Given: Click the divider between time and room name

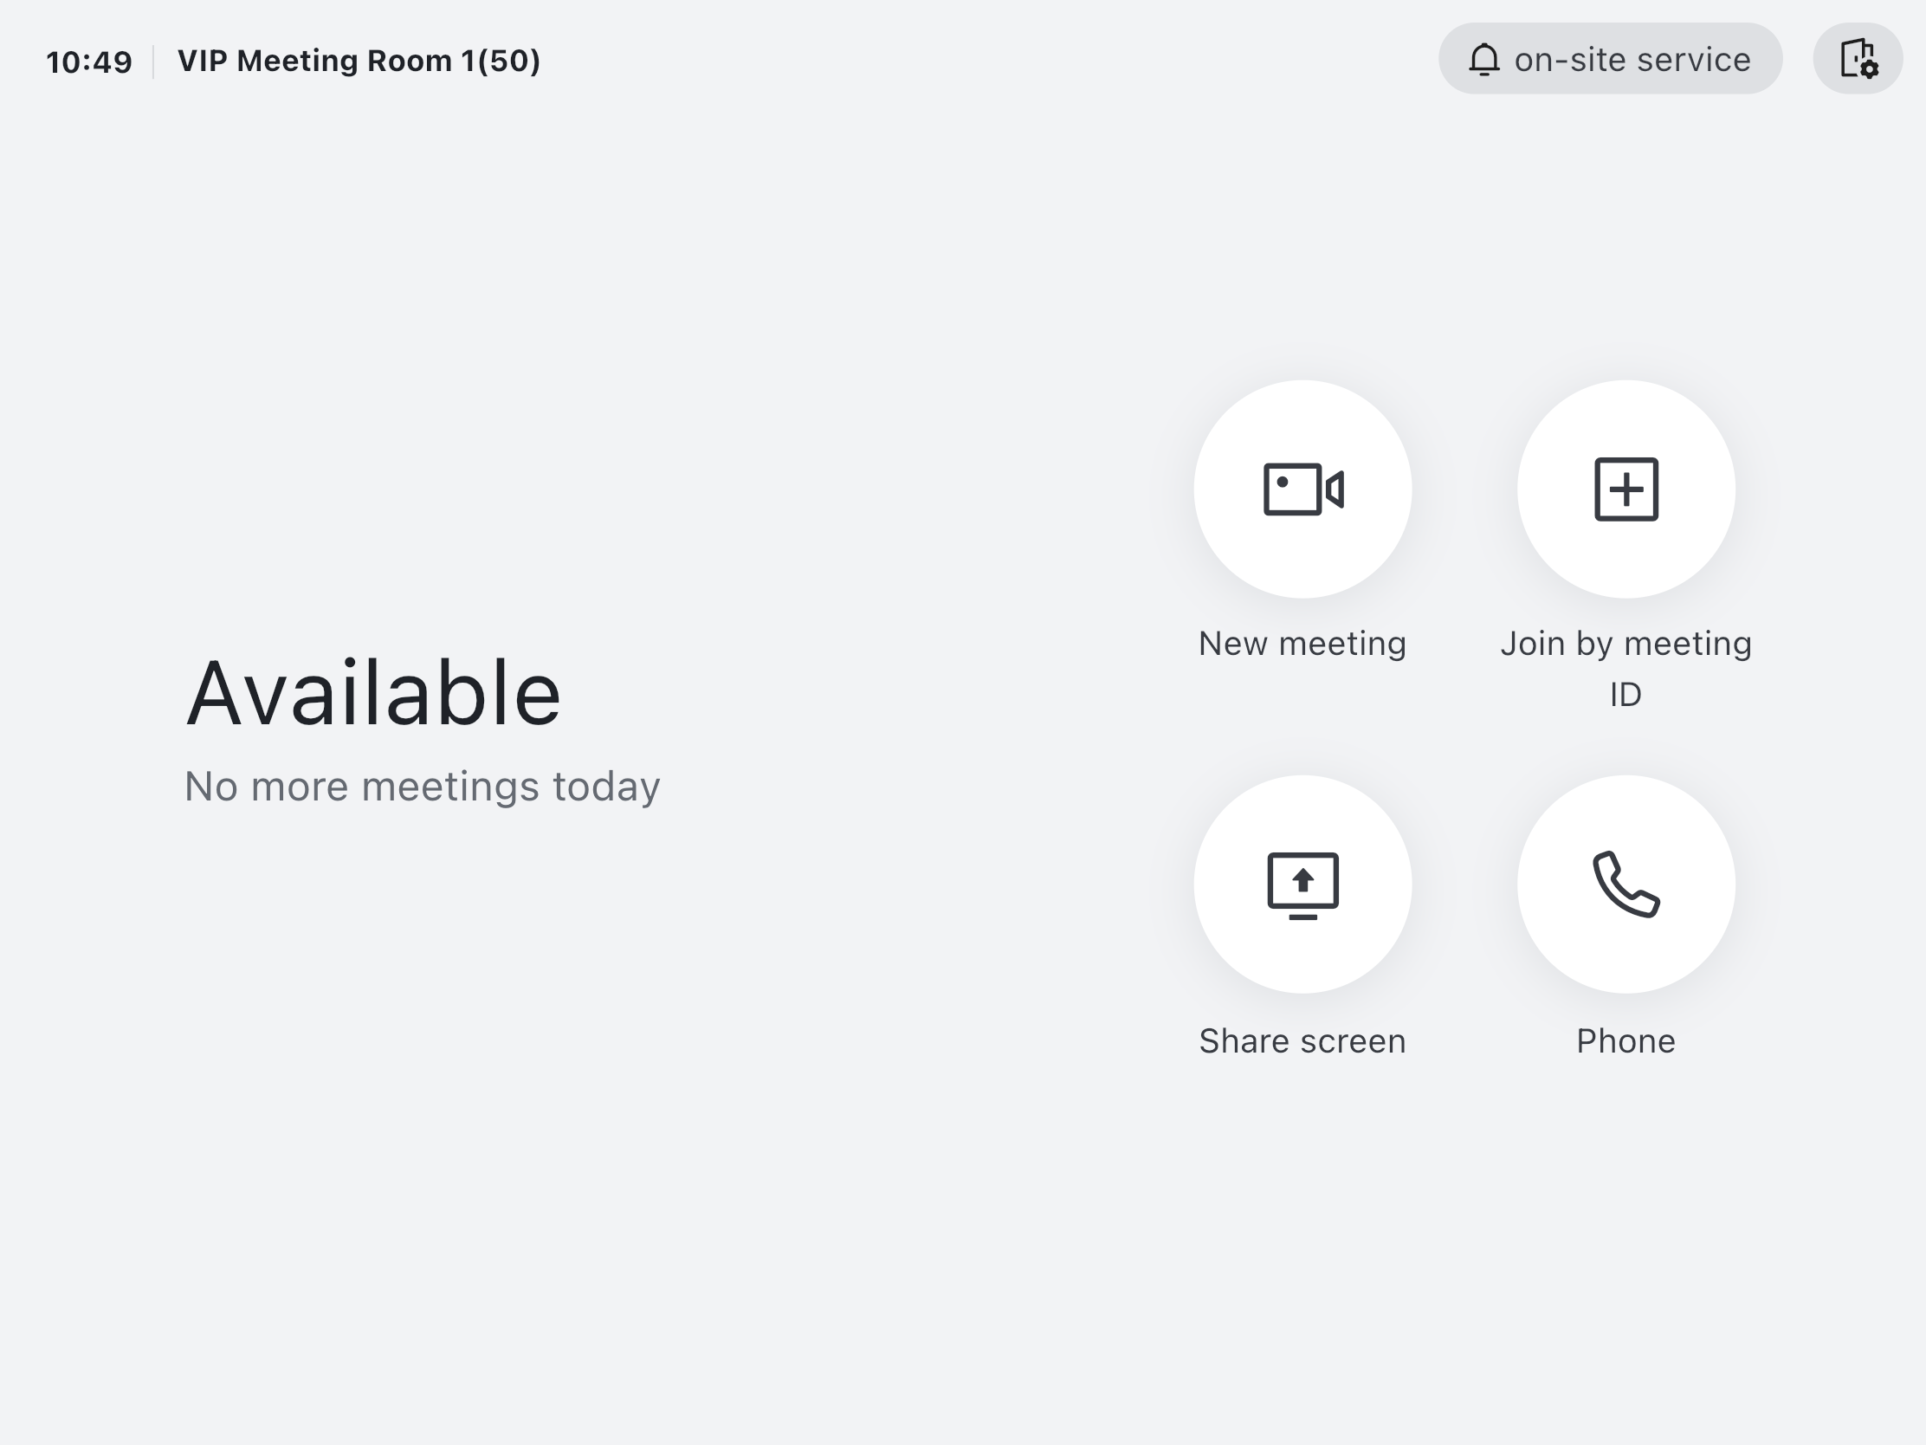Looking at the screenshot, I should coord(154,62).
